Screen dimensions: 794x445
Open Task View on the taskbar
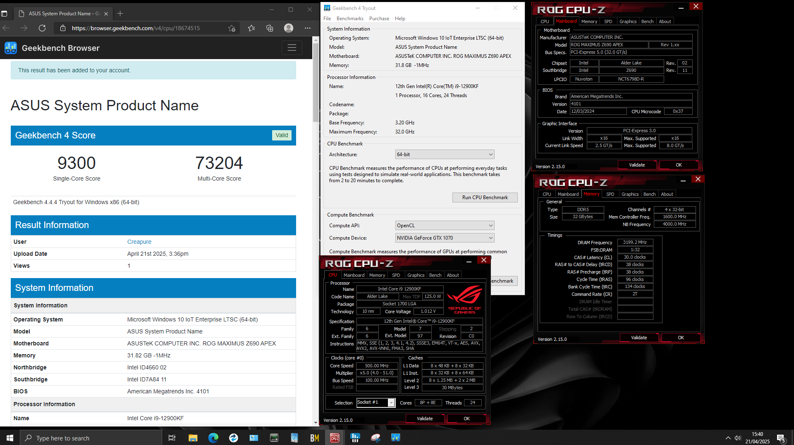pos(172,438)
